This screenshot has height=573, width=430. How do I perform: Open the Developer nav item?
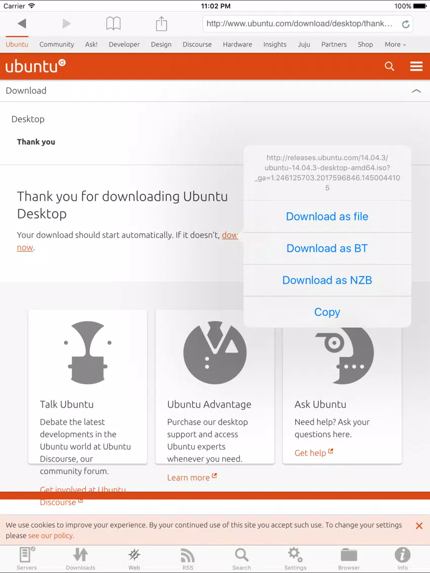point(124,44)
